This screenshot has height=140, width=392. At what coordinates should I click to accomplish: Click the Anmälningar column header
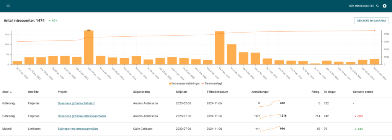click(260, 92)
